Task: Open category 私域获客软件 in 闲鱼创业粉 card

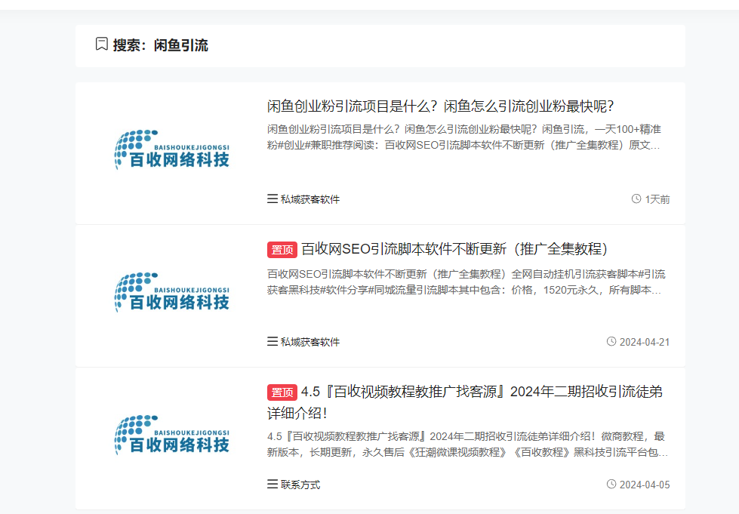Action: [x=310, y=199]
